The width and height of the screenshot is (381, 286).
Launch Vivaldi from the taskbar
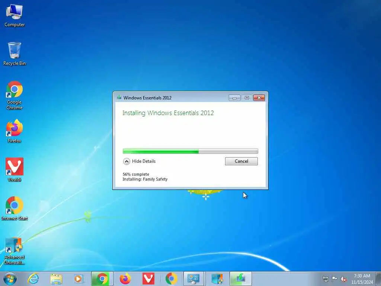pyautogui.click(x=148, y=279)
